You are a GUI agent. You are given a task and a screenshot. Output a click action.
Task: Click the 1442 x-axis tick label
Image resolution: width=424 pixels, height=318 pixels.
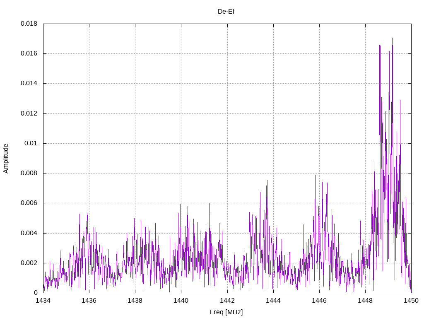[227, 301]
